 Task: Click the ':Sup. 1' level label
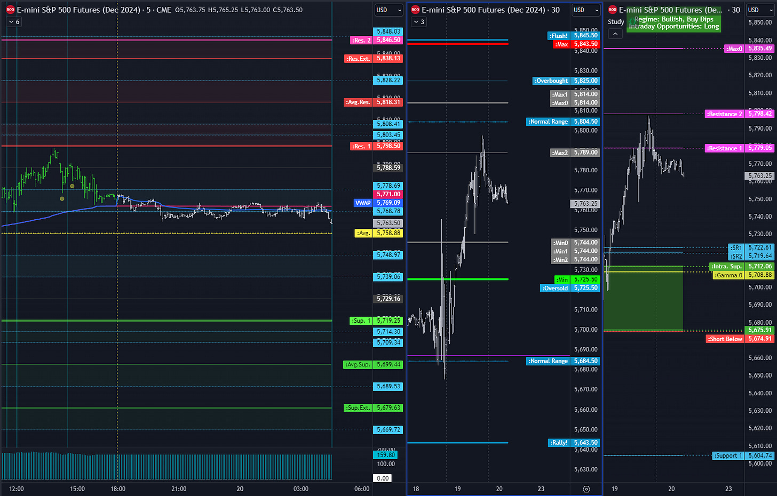(361, 321)
